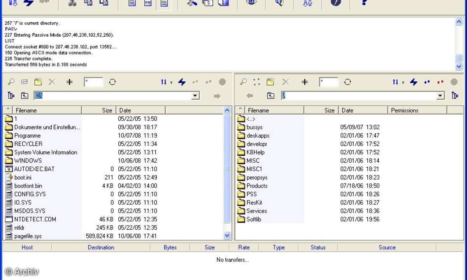The image size is (467, 280).
Task: Click the local pane blue transfer arrows icon
Action: click(x=164, y=82)
